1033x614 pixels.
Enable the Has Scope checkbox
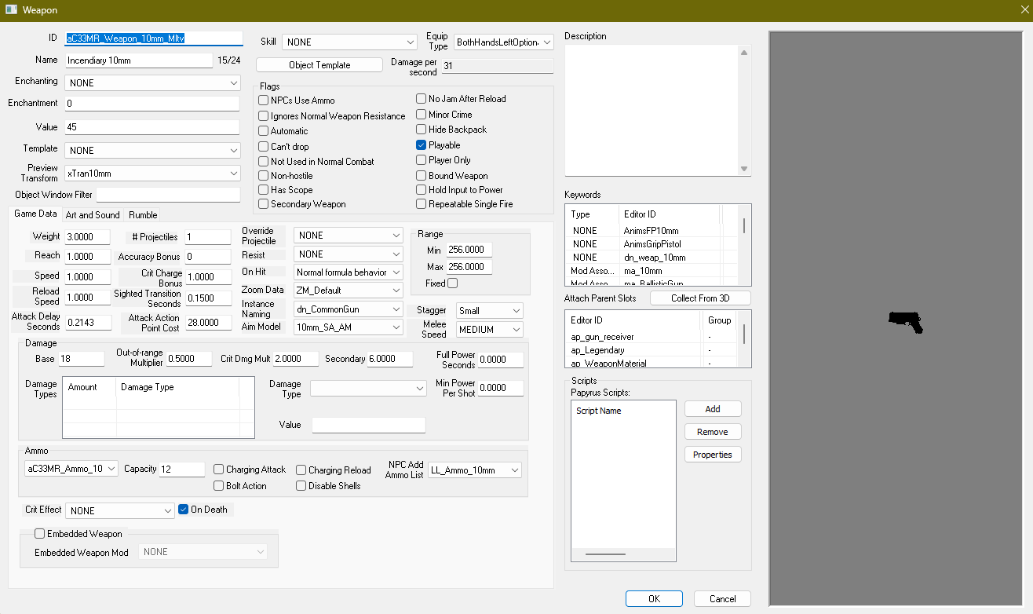coord(264,190)
